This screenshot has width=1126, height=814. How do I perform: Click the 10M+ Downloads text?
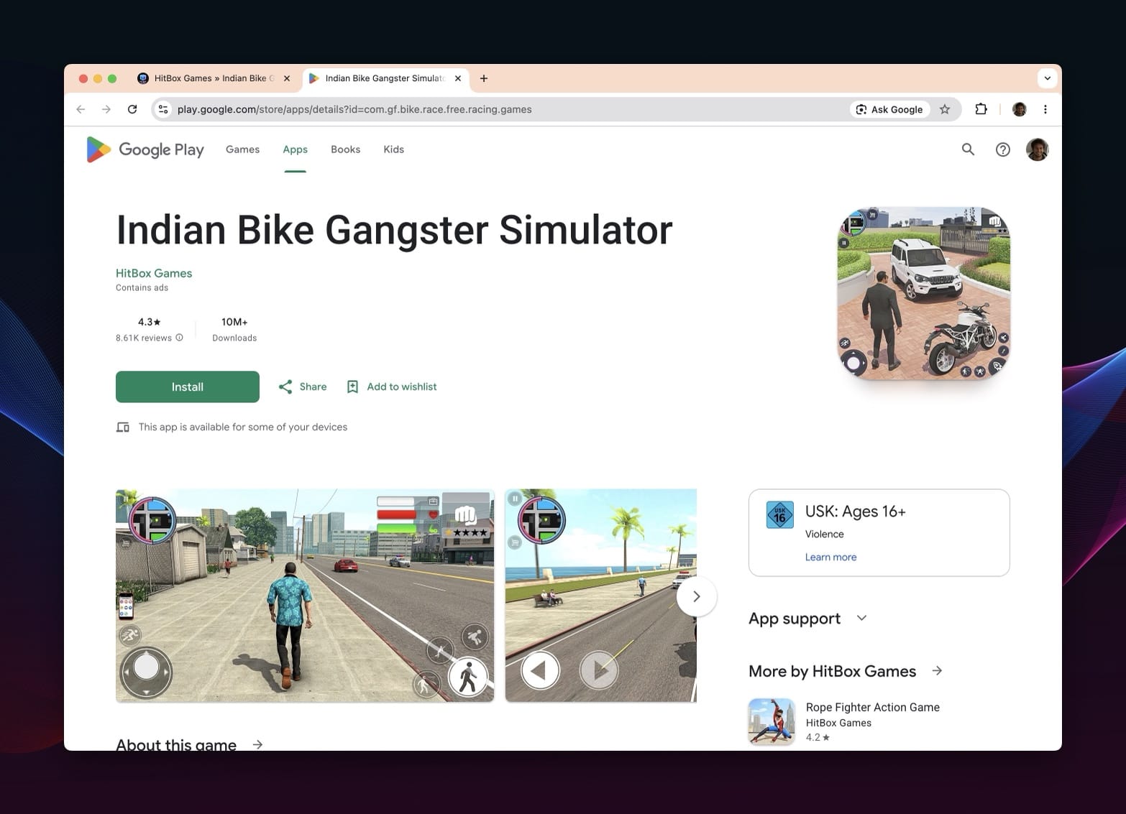click(x=234, y=329)
